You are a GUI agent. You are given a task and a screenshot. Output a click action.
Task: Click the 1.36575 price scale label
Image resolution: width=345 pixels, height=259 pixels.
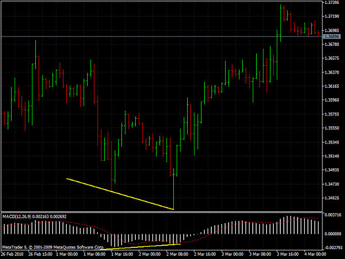[x=332, y=58]
